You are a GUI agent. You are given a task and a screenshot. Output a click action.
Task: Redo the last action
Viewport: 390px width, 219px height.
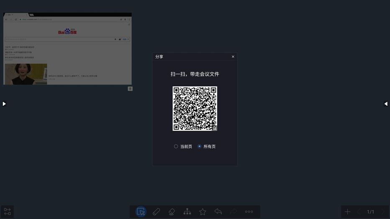233,211
